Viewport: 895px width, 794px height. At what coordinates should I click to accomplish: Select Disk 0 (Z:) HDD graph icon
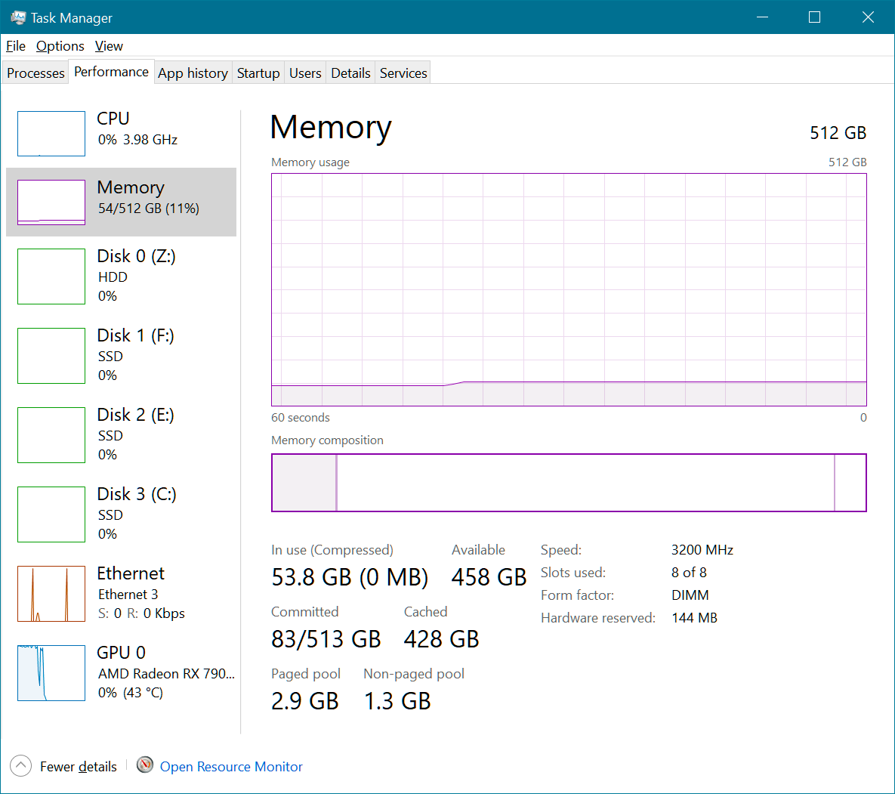point(51,276)
